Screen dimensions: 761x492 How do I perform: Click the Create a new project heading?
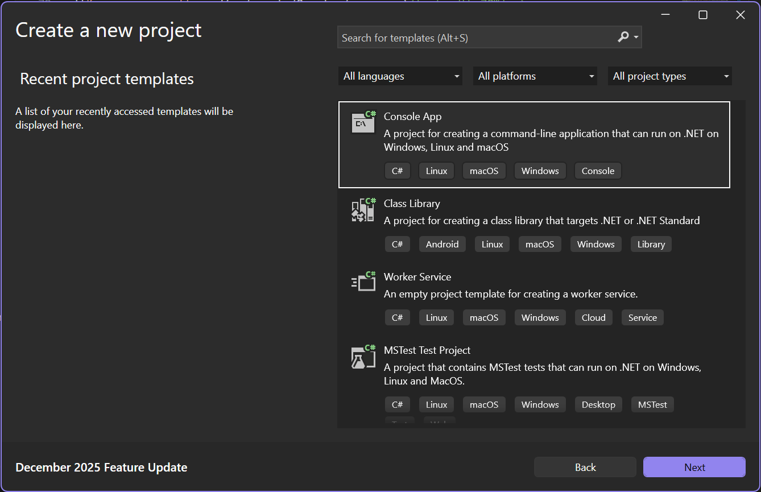(x=109, y=30)
